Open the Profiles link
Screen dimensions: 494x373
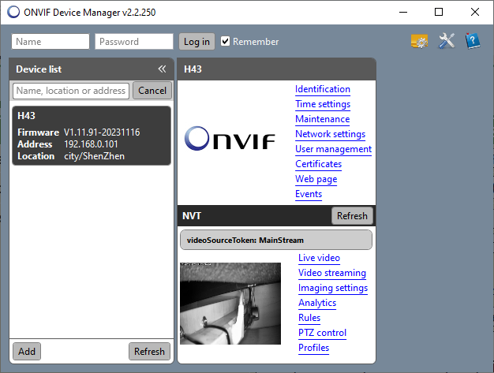[x=314, y=348]
